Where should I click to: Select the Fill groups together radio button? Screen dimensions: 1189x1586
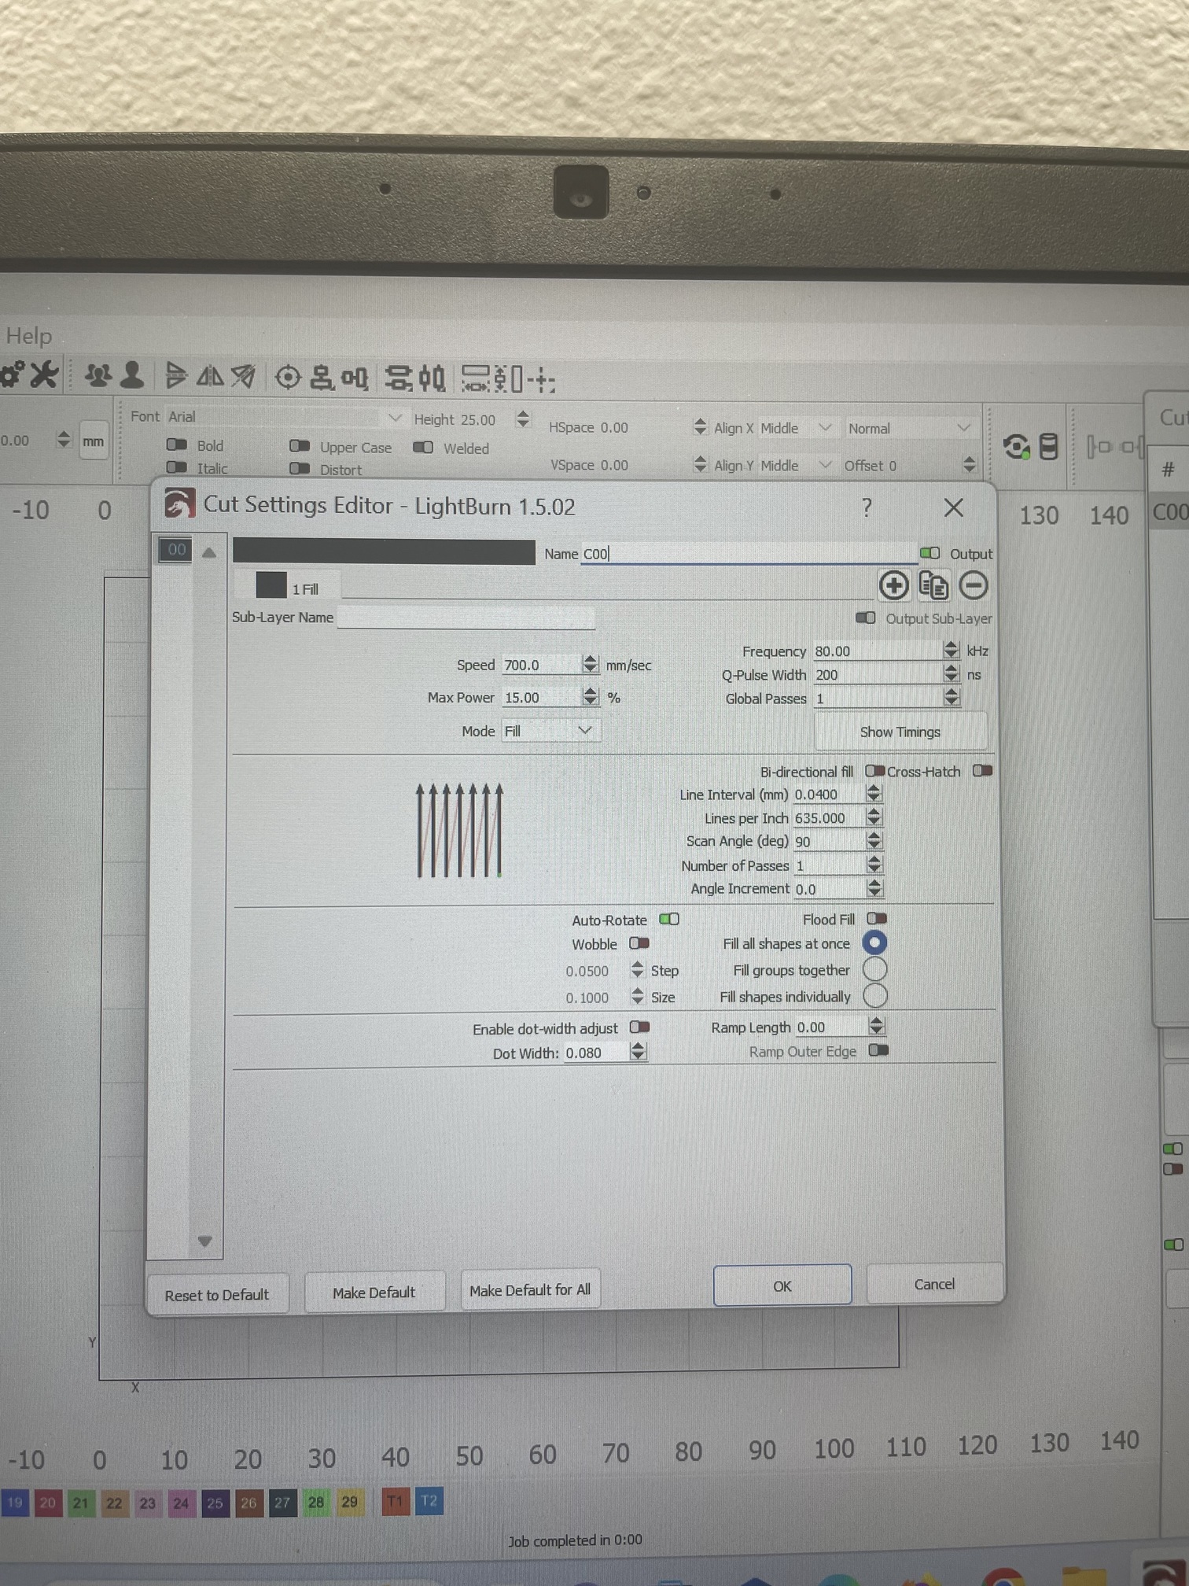[874, 969]
